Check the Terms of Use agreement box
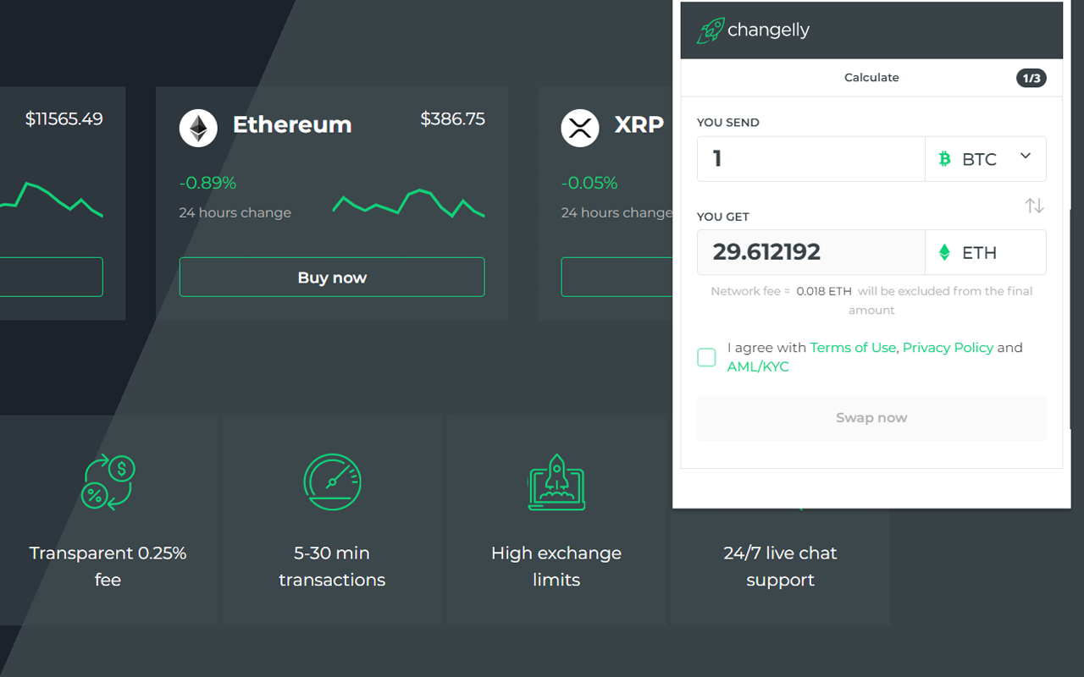The image size is (1084, 677). tap(706, 357)
